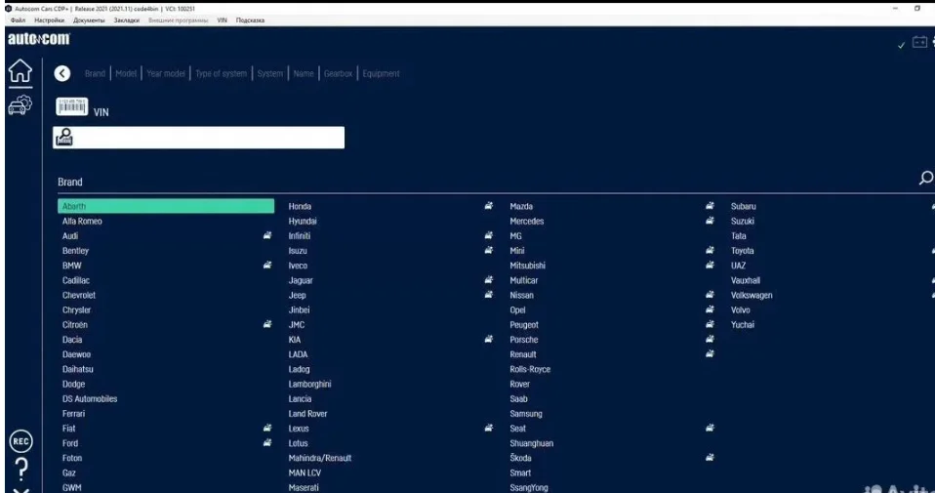Screen dimensions: 935x493
Task: Click the checkmark status icon
Action: (901, 45)
